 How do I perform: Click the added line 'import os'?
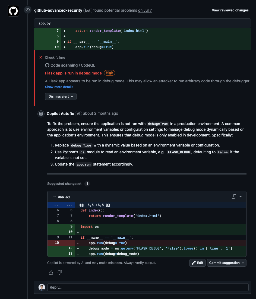(x=147, y=226)
